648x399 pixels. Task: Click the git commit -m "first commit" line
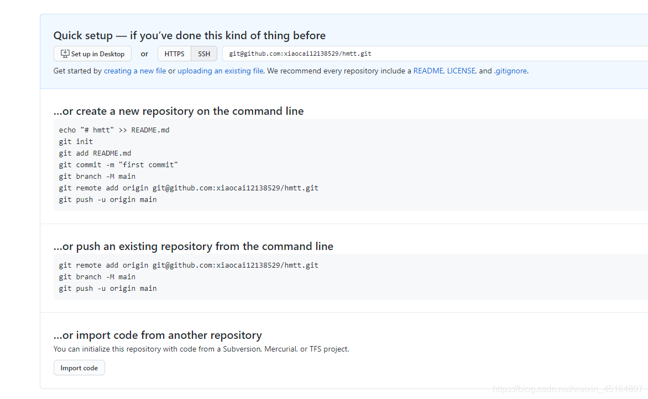point(118,164)
